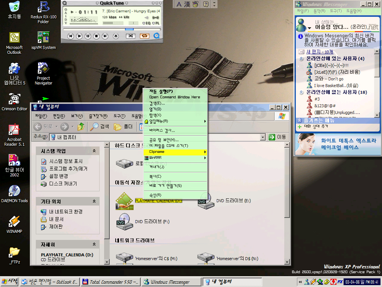The height and width of the screenshot is (287, 382).
Task: Pause playback in QuickTune
Action: (x=88, y=36)
